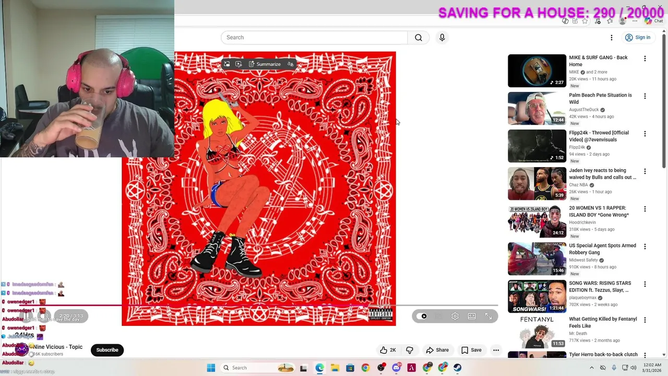Open options menu for US Special Agent video
Image resolution: width=668 pixels, height=376 pixels.
tap(645, 247)
